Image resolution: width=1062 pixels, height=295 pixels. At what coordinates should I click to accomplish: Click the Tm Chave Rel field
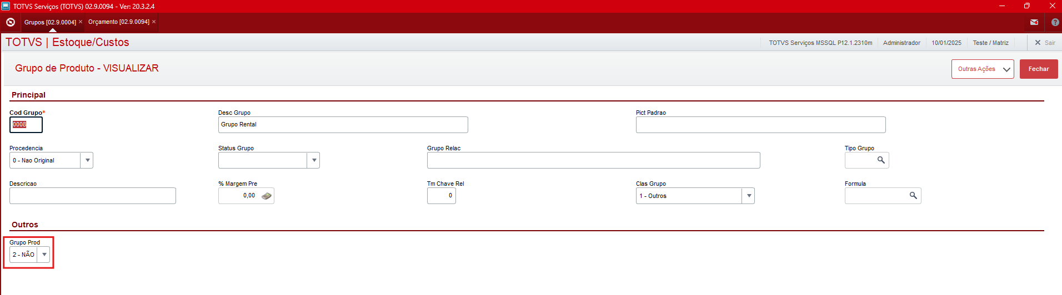(x=442, y=196)
